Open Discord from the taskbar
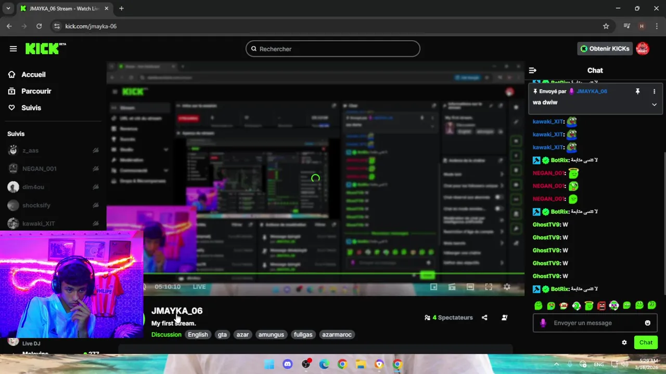 (x=287, y=364)
